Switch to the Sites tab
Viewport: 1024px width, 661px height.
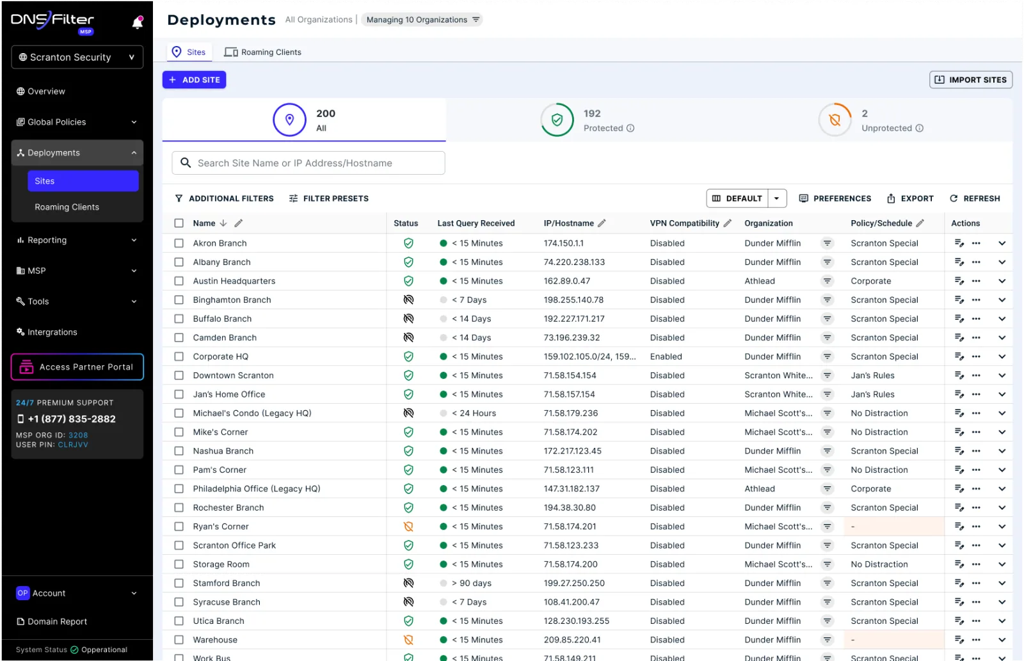189,52
